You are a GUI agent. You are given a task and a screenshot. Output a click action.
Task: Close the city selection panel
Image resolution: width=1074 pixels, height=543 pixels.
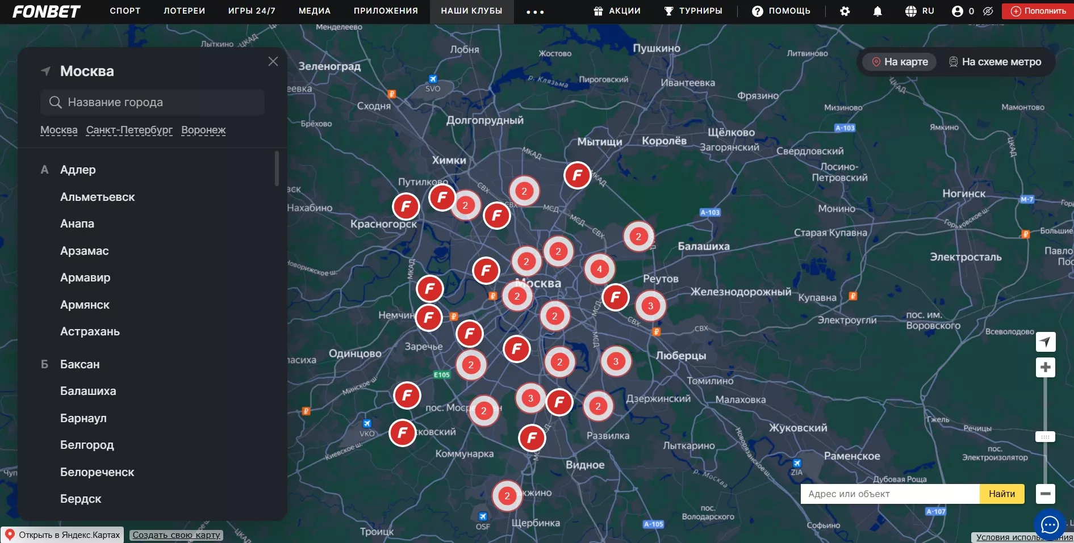coord(273,61)
